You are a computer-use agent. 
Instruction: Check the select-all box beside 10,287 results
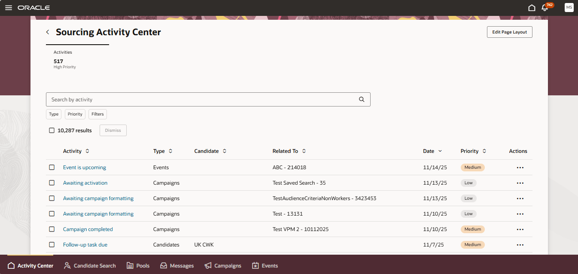pos(52,130)
